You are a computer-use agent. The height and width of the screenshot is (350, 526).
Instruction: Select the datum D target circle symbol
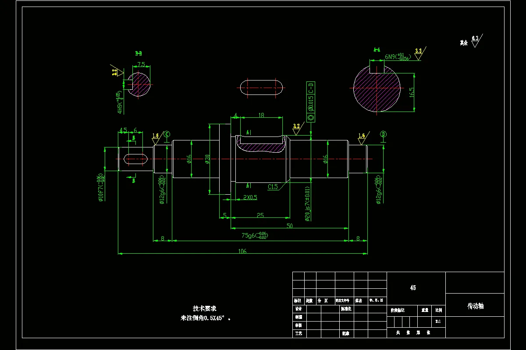click(383, 135)
